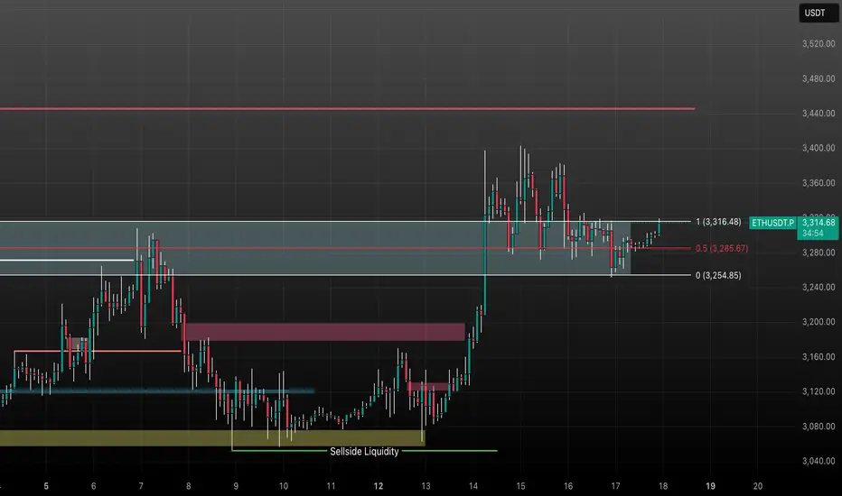Select the ETHUSDT.P symbol label
The image size is (842, 496).
click(x=772, y=223)
